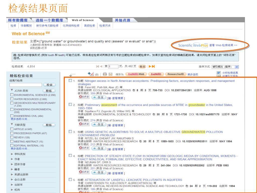Click the analyze results icon (分析检索结果)
This screenshot has height=193, width=257.
[x=218, y=73]
